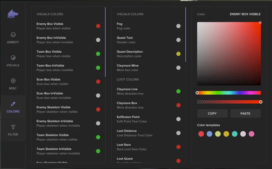Click the COPY button
Image resolution: width=272 pixels, height=169 pixels.
[x=212, y=113]
